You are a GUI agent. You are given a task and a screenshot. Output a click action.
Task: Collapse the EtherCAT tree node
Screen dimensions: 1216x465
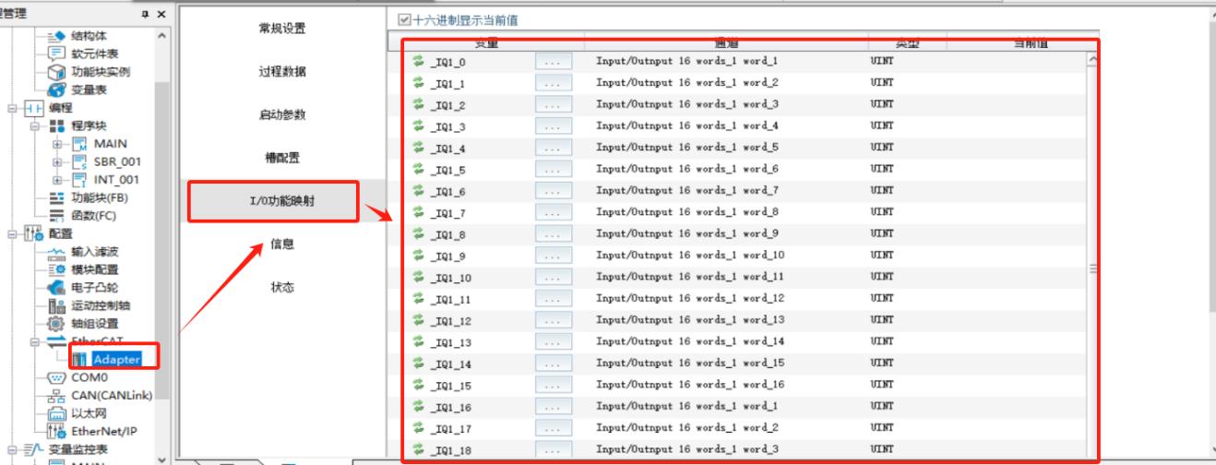pos(35,341)
